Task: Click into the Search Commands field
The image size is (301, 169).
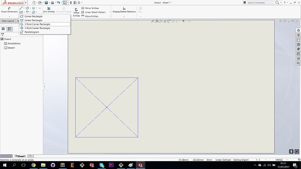Action: click(x=260, y=3)
